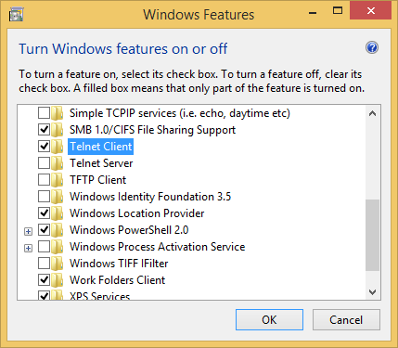Click the scrollbar up arrow
This screenshot has height=348, width=398.
(373, 113)
